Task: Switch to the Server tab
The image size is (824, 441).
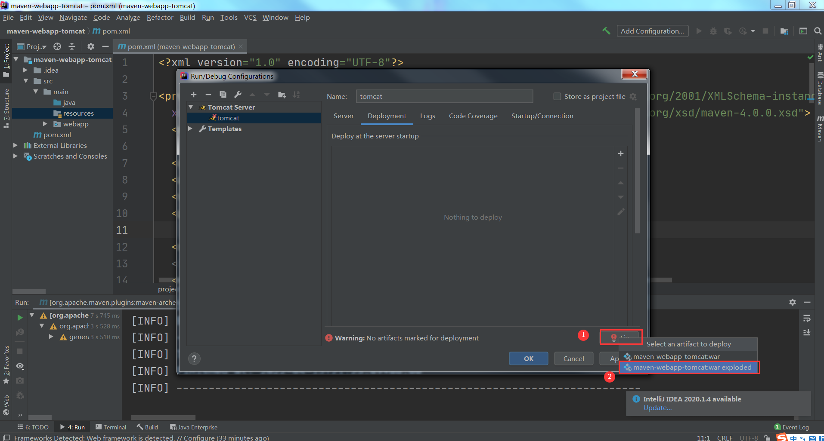Action: tap(344, 116)
